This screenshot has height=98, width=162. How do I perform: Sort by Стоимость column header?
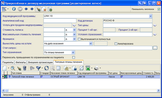click(148, 73)
